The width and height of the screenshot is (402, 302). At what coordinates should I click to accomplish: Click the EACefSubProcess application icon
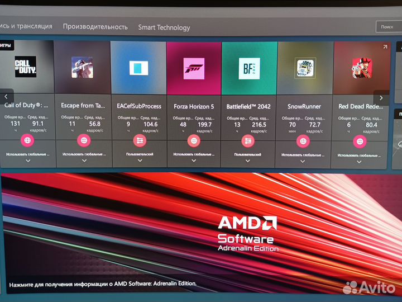tap(138, 68)
